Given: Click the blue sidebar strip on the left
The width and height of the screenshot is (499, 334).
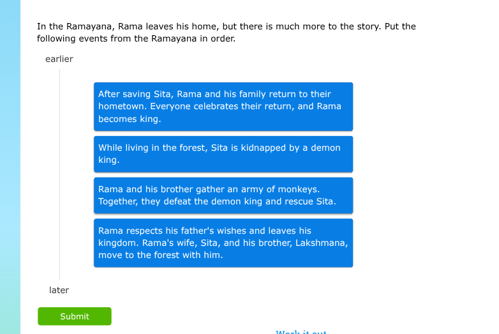Looking at the screenshot, I should [x=10, y=167].
